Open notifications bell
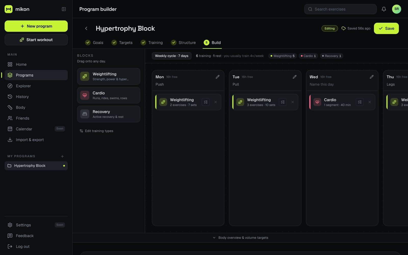 384,9
